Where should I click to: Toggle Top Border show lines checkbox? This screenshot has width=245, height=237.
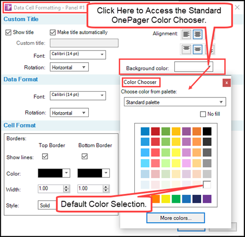[x=45, y=156]
